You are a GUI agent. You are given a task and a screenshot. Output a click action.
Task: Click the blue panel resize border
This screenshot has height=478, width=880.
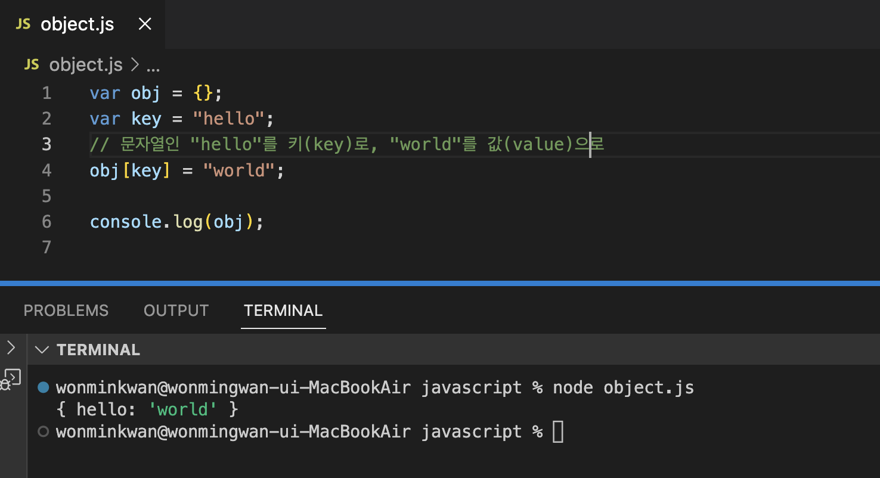point(440,283)
